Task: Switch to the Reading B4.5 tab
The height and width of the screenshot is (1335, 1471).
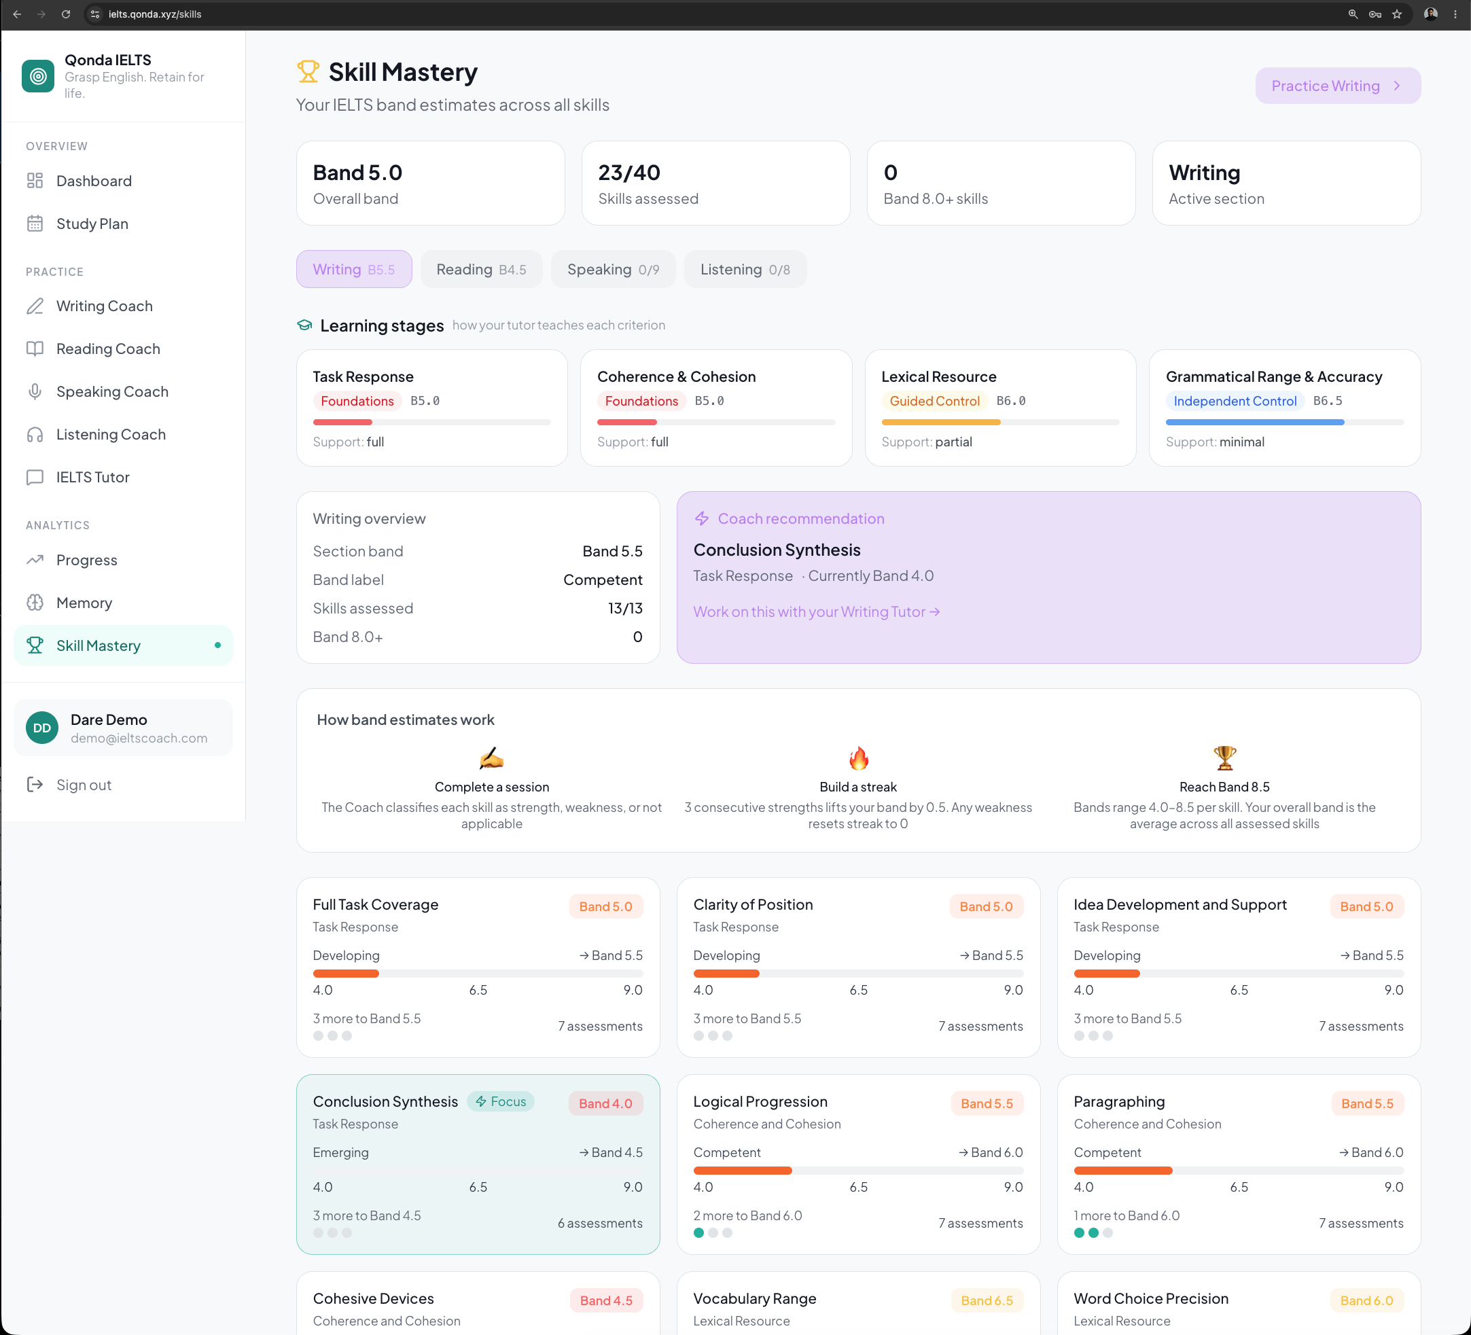Action: coord(481,270)
